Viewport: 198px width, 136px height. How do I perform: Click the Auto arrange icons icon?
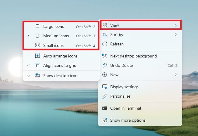37,56
